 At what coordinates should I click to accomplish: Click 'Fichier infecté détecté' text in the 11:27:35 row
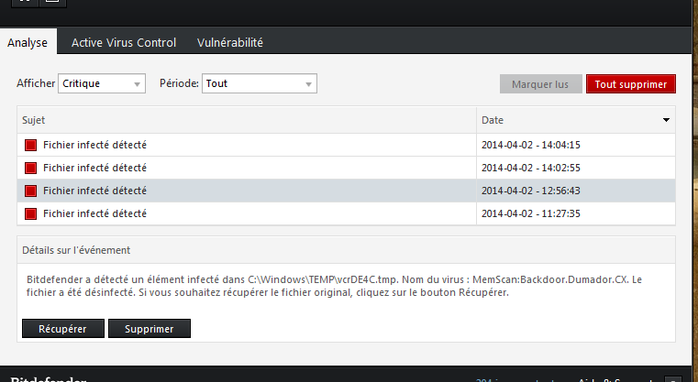[94, 214]
